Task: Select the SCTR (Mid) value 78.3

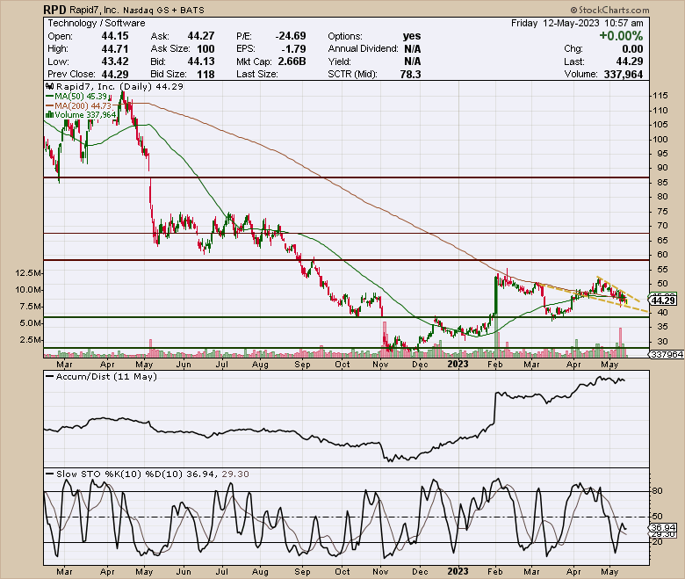Action: click(x=410, y=74)
